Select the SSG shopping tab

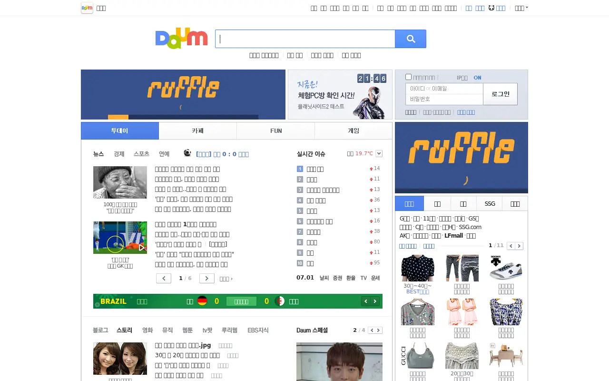click(x=490, y=203)
